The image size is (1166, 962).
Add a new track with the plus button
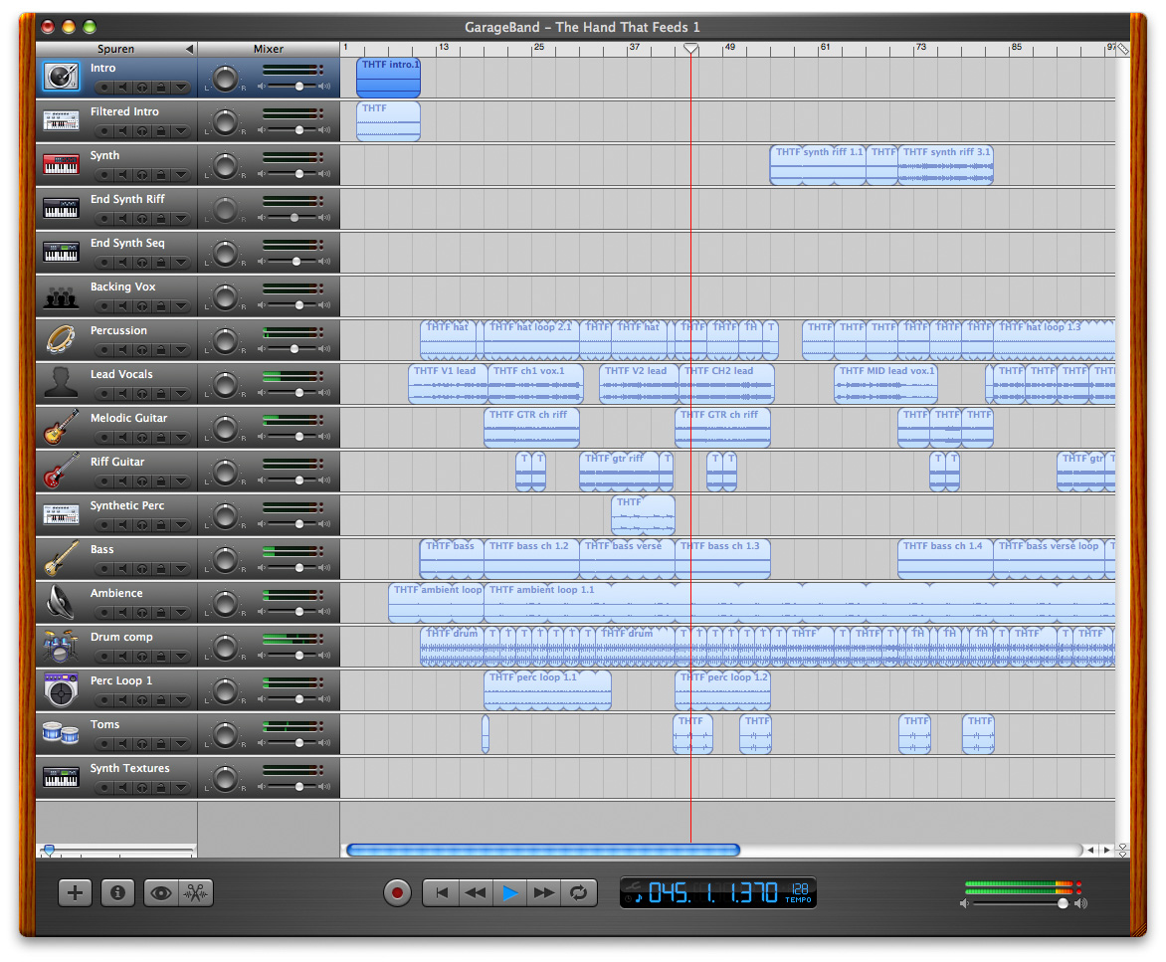75,893
